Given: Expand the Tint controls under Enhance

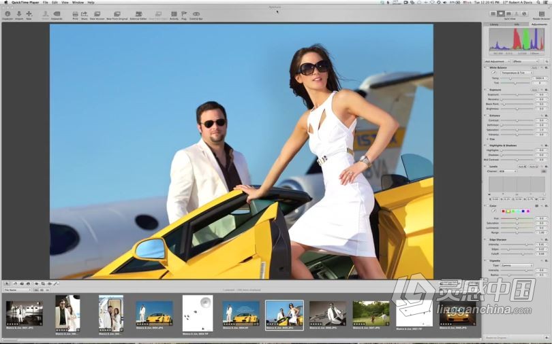Looking at the screenshot, I should click(487, 139).
